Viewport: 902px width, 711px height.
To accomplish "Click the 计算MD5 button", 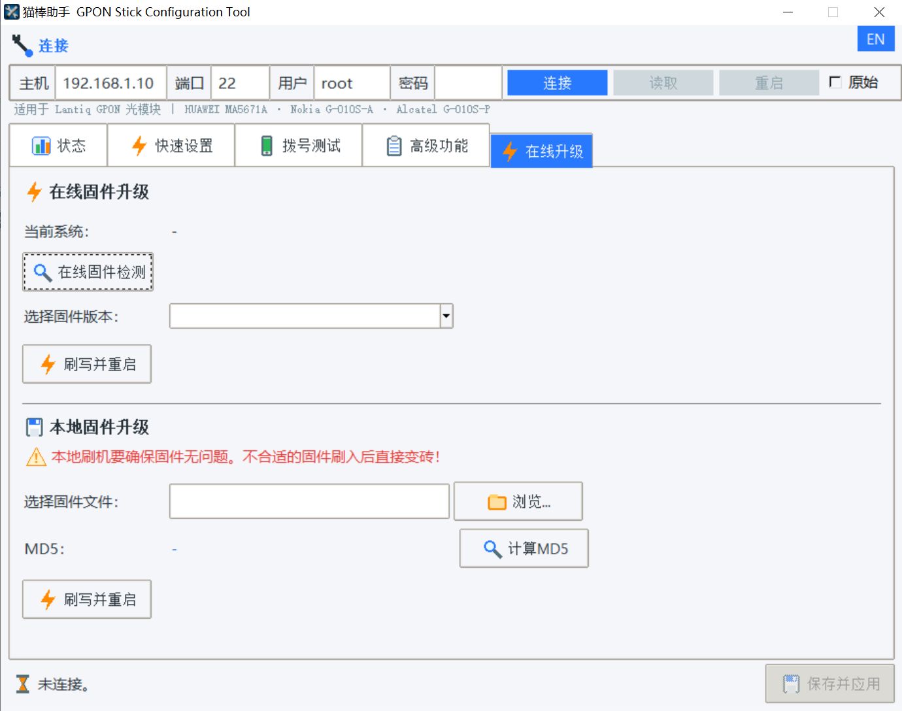I will pos(524,548).
